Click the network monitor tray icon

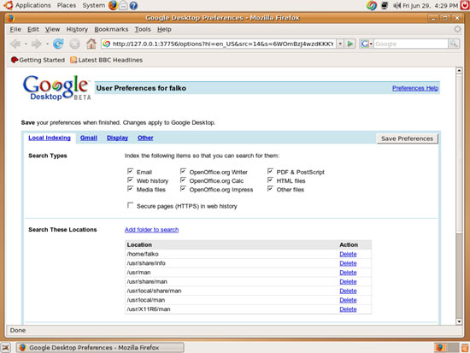click(x=385, y=5)
